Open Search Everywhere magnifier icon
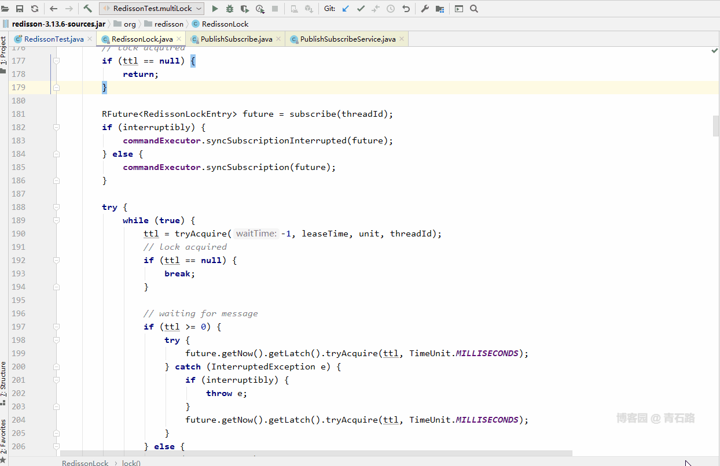This screenshot has width=720, height=466. click(x=474, y=9)
